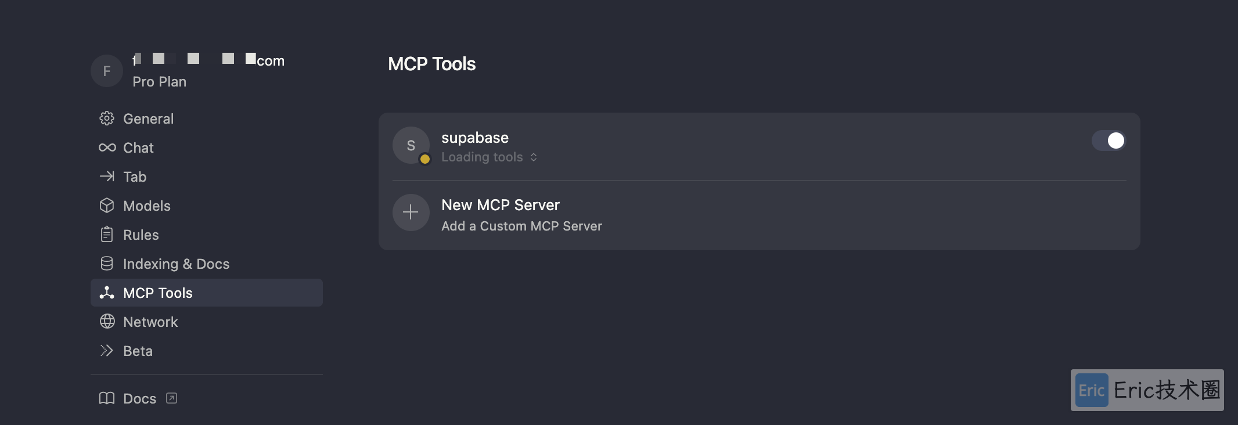1238x425 pixels.
Task: Open Chat settings via infinity icon
Action: [x=107, y=147]
